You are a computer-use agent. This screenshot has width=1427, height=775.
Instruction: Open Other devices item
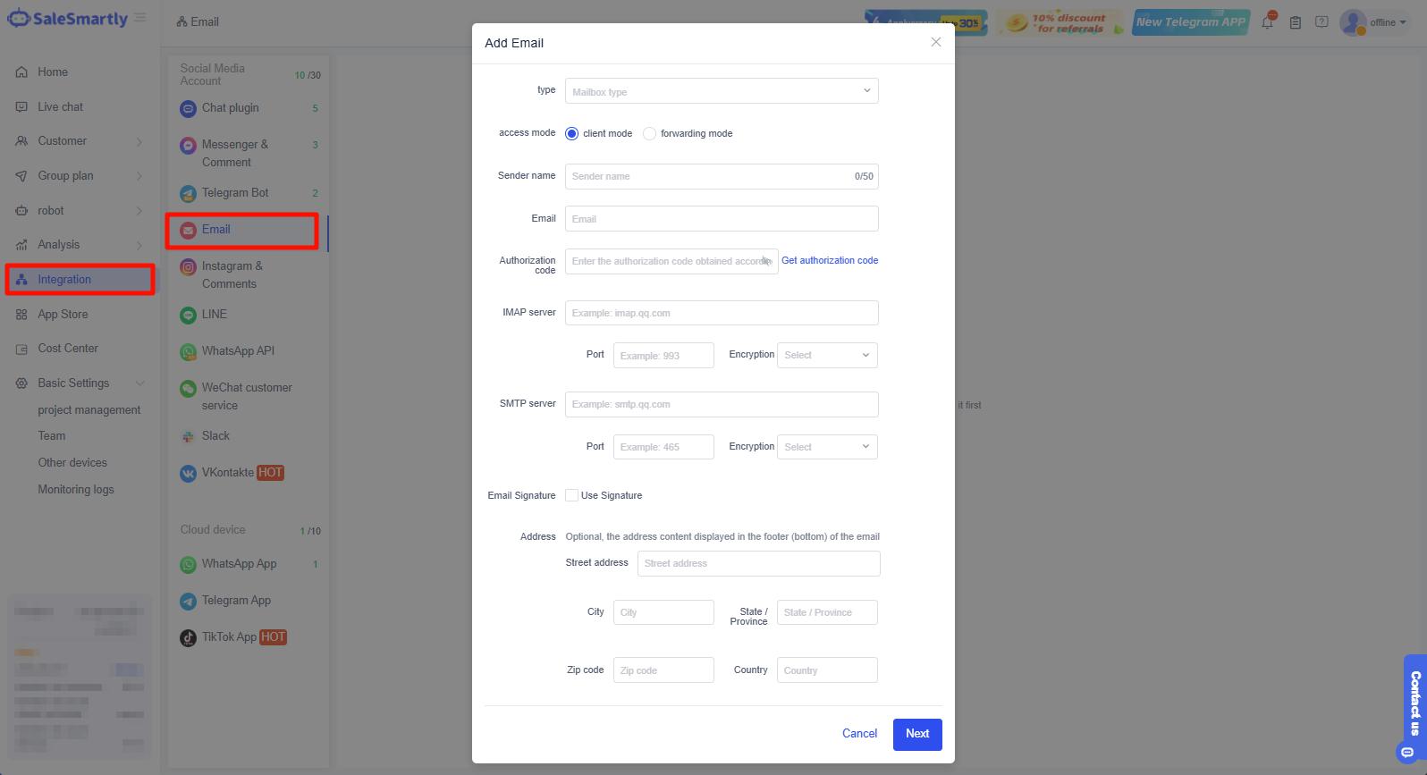72,463
